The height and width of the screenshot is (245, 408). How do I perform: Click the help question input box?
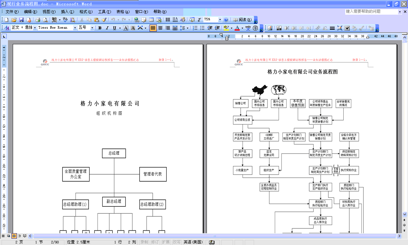pos(371,11)
